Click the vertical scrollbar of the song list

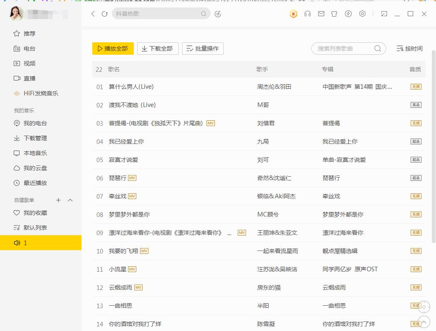point(434,147)
